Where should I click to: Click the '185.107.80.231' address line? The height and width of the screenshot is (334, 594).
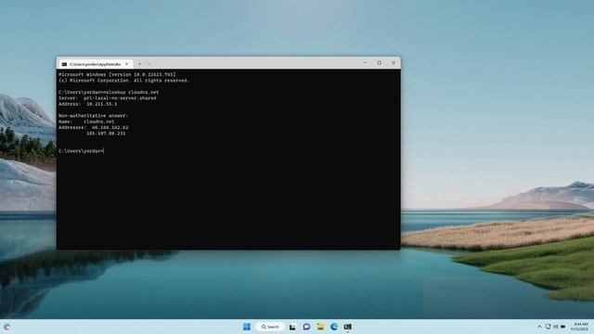coord(106,134)
